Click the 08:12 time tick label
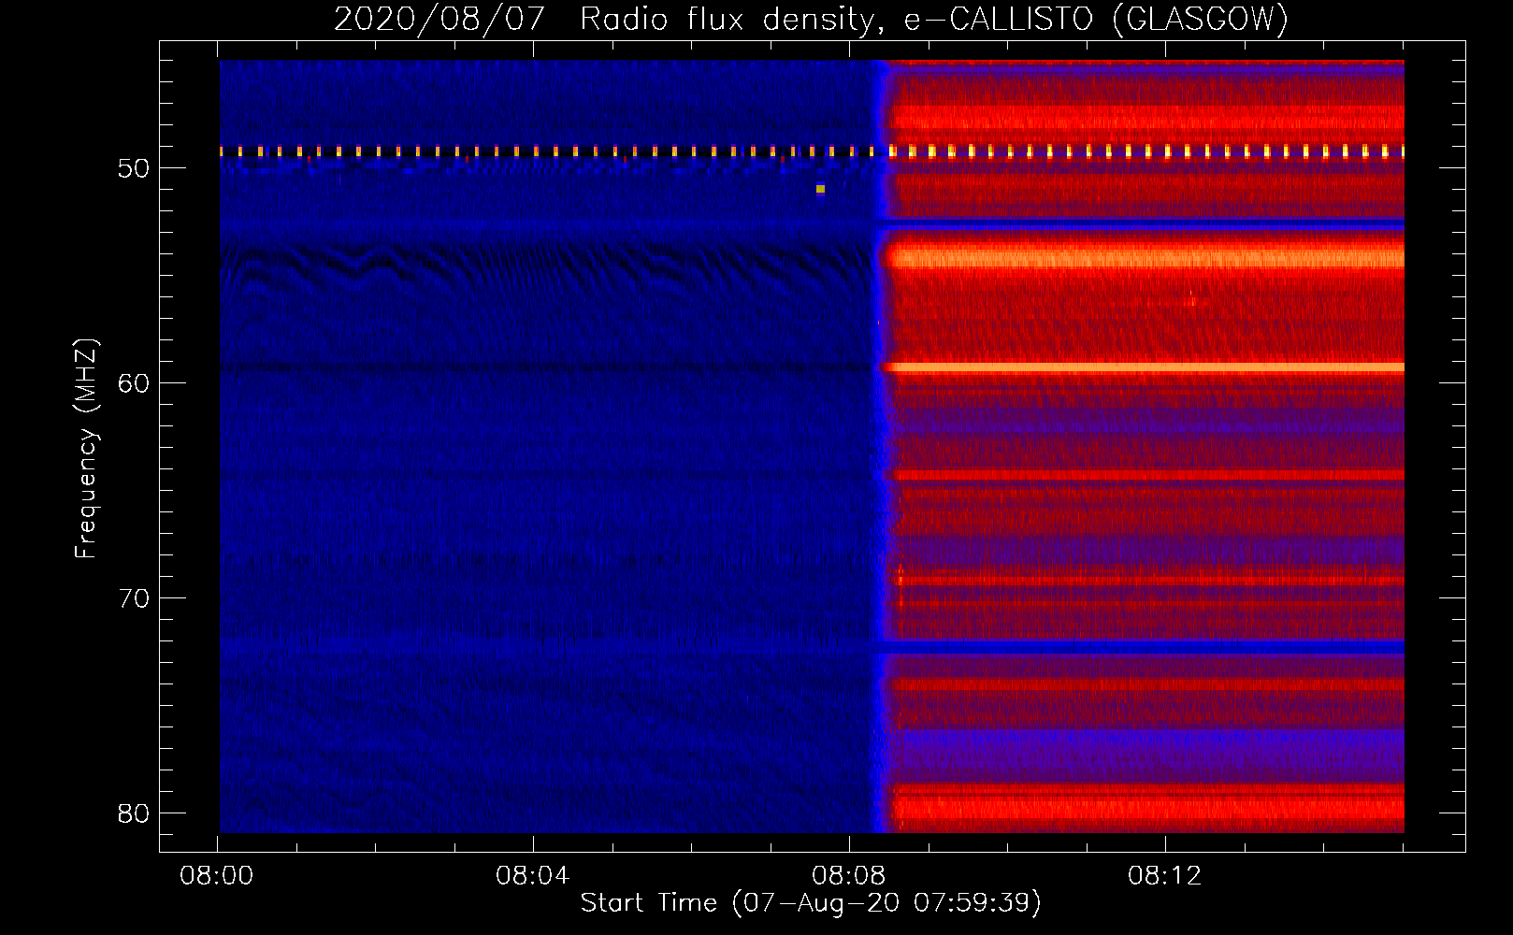 pos(1164,876)
